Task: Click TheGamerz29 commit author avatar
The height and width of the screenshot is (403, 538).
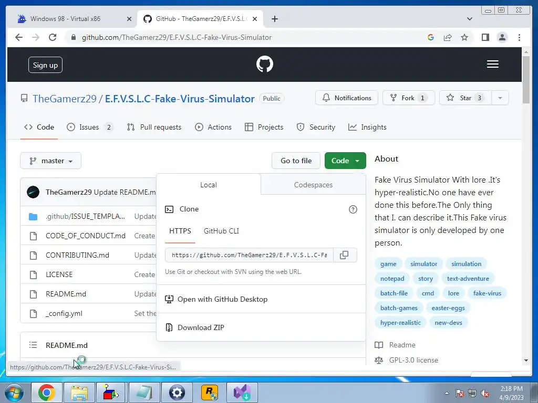Action: pos(33,192)
